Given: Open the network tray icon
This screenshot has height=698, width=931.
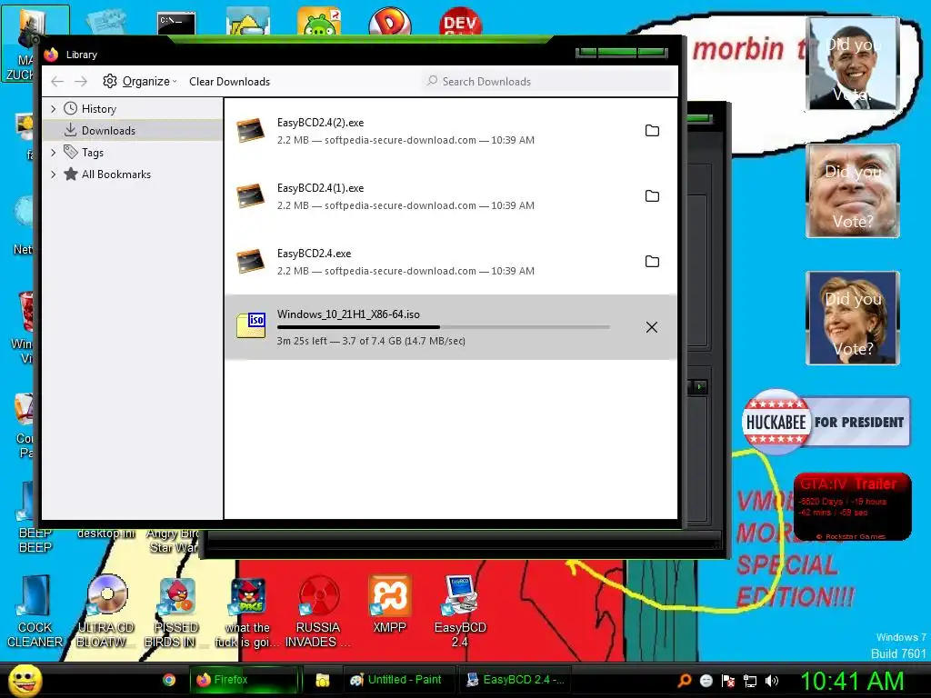Looking at the screenshot, I should tap(750, 681).
